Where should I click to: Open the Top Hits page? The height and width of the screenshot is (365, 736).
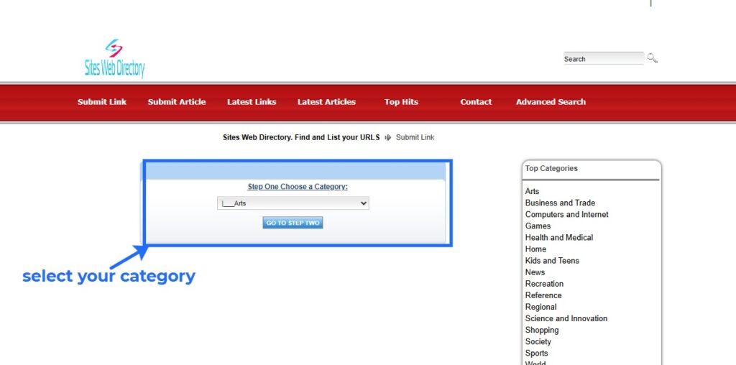(x=401, y=102)
